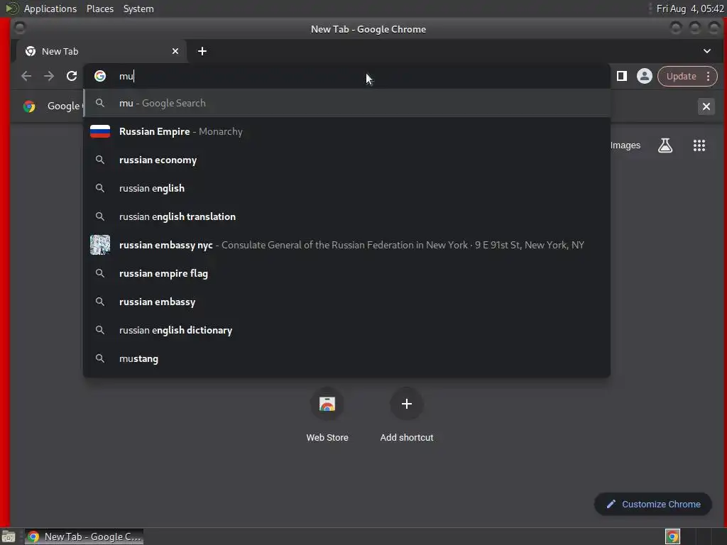
Task: Pick 'russian english dictionary' suggestion
Action: coord(346,330)
